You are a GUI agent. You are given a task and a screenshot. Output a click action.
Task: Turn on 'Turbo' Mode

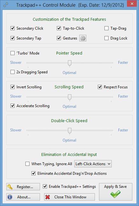click(12, 53)
